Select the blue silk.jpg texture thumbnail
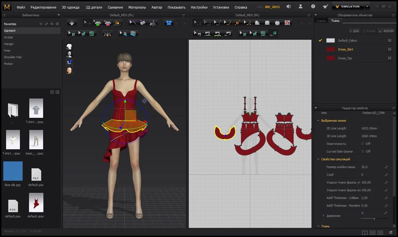 pyautogui.click(x=13, y=171)
